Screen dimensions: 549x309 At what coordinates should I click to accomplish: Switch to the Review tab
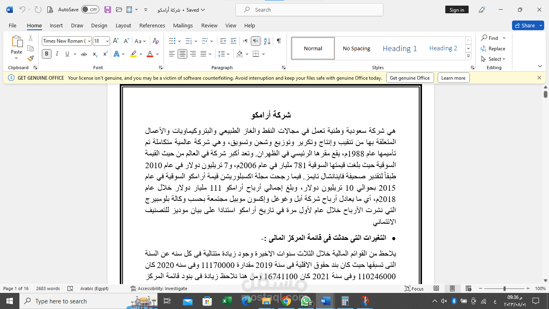click(x=209, y=25)
